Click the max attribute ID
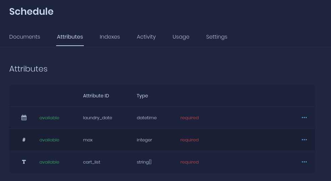 click(x=88, y=140)
